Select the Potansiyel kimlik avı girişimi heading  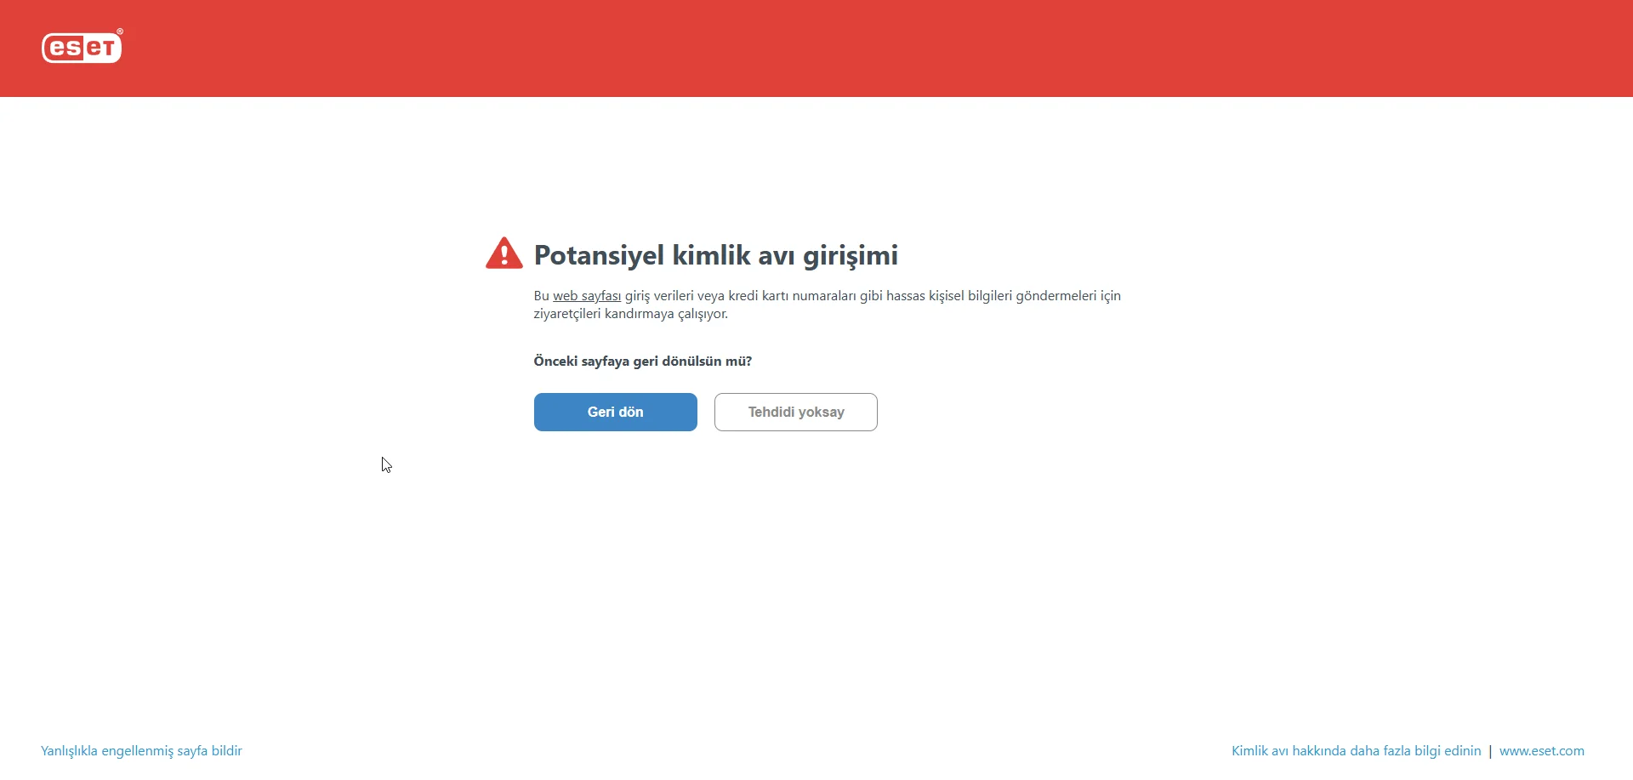pos(715,254)
